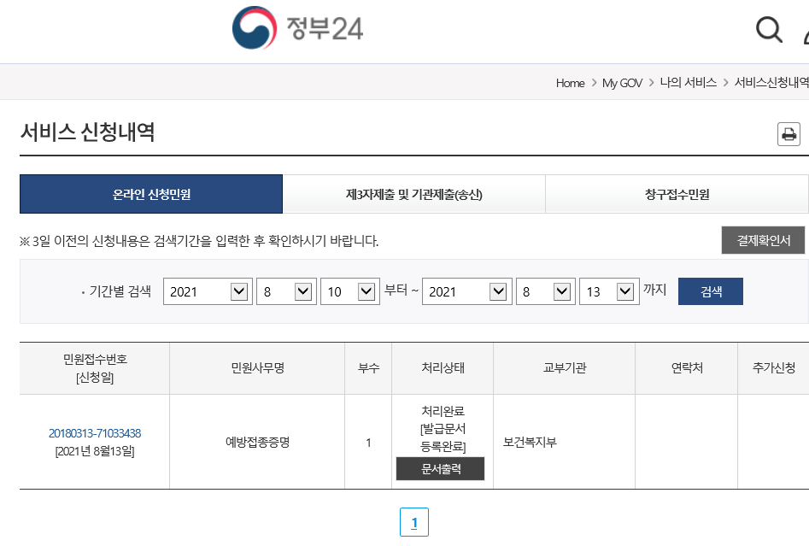The width and height of the screenshot is (809, 546).
Task: Expand end year dropdown 2021
Action: point(467,291)
